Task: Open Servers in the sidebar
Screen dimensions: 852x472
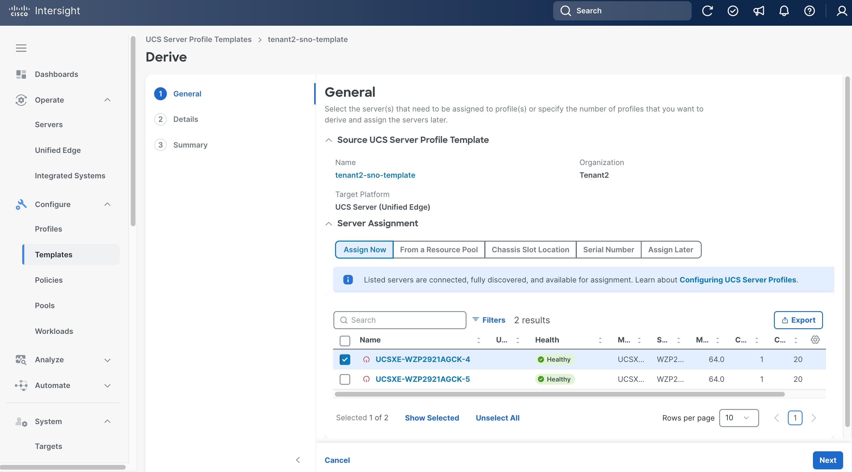Action: tap(49, 125)
